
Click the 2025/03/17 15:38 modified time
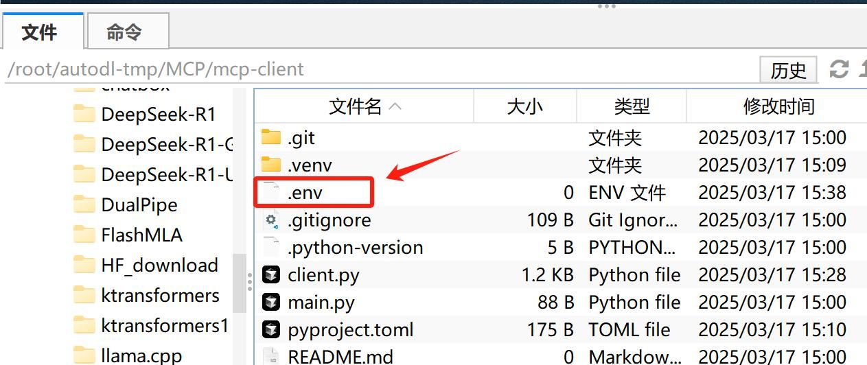click(x=772, y=193)
